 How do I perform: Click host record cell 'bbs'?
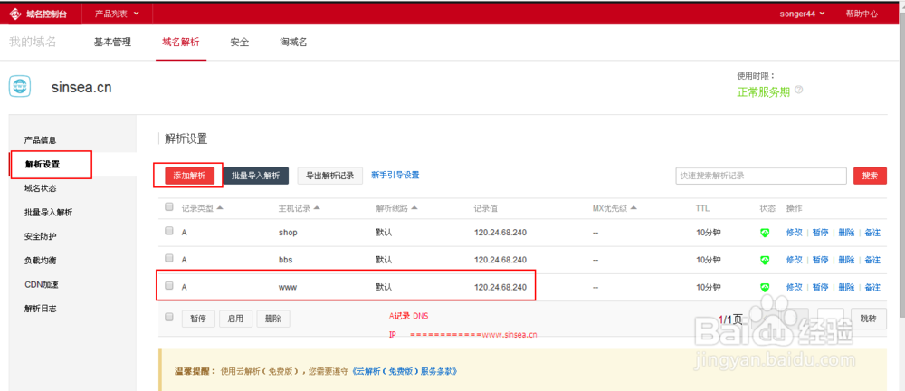[286, 260]
